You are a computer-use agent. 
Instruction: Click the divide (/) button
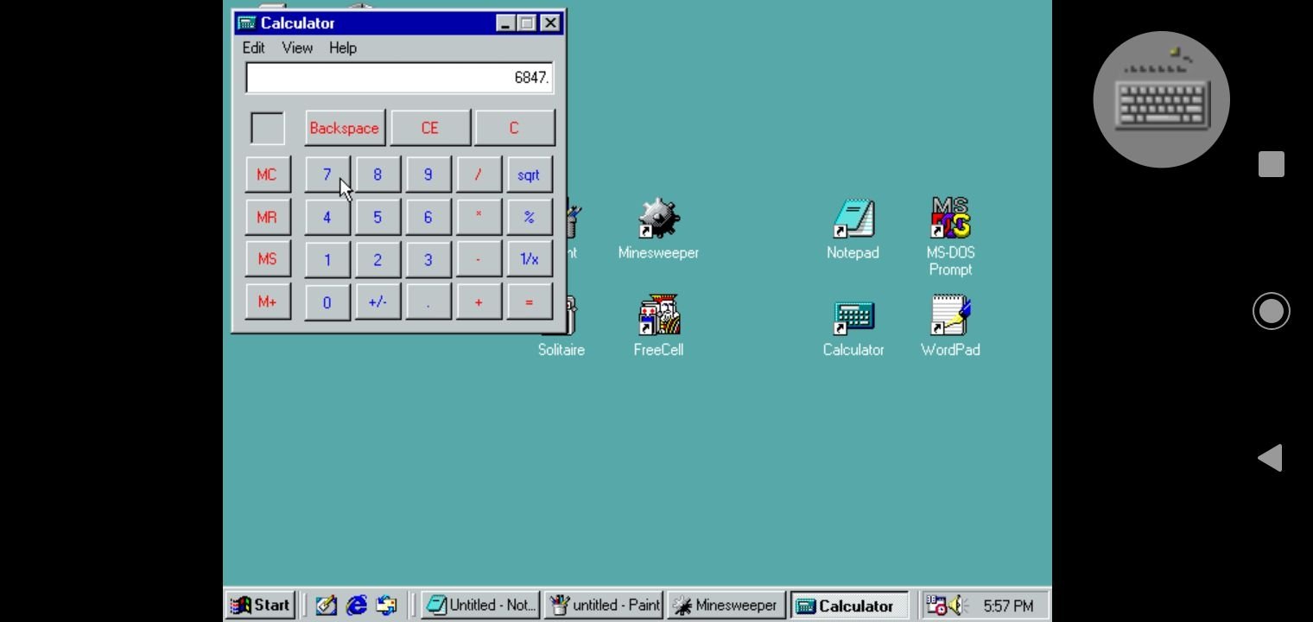click(479, 175)
